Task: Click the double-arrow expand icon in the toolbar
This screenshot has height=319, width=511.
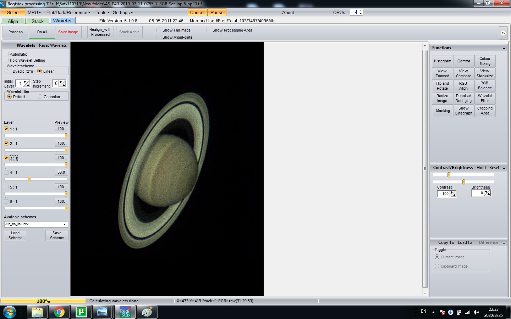Action: pyautogui.click(x=503, y=33)
